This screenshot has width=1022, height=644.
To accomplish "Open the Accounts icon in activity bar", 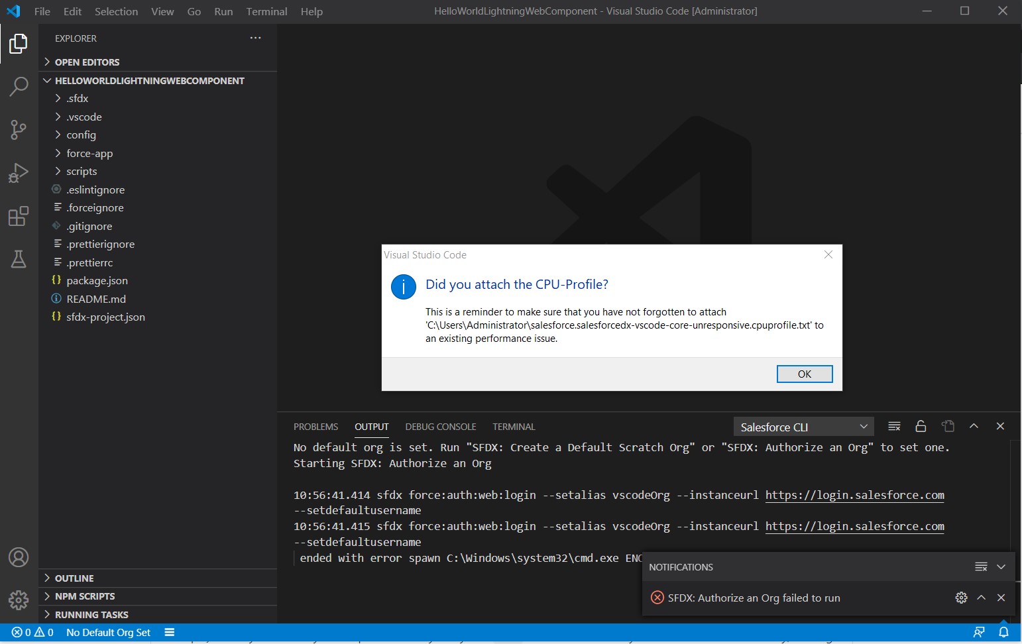I will coord(18,557).
